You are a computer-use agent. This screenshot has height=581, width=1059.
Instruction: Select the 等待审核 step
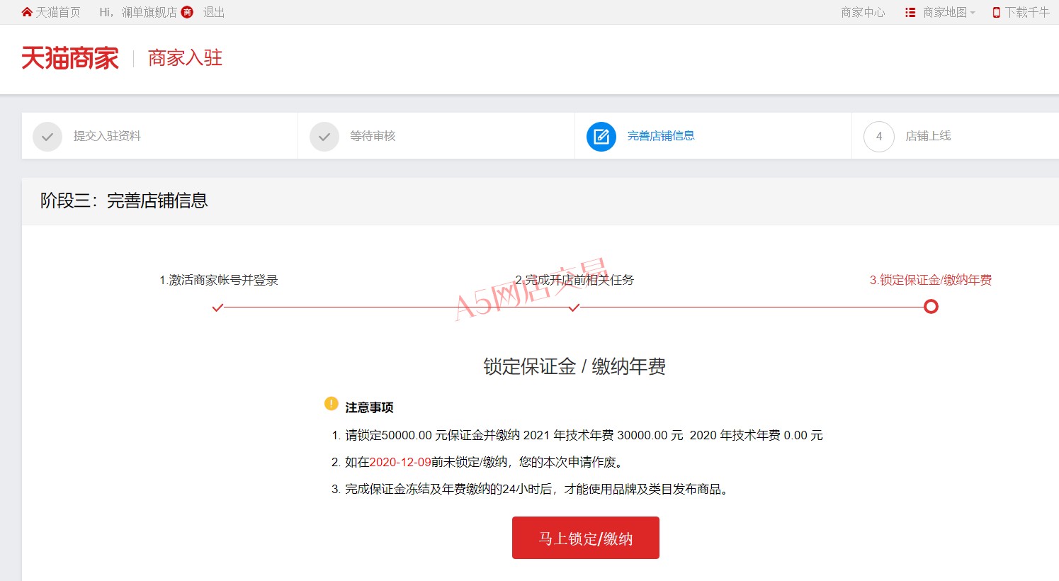pos(373,136)
